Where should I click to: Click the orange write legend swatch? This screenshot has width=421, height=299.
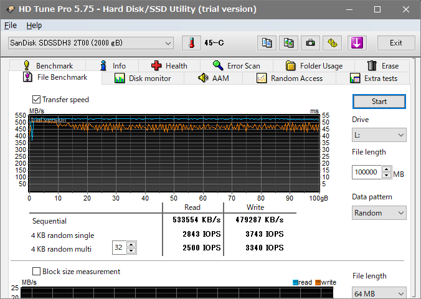point(318,282)
